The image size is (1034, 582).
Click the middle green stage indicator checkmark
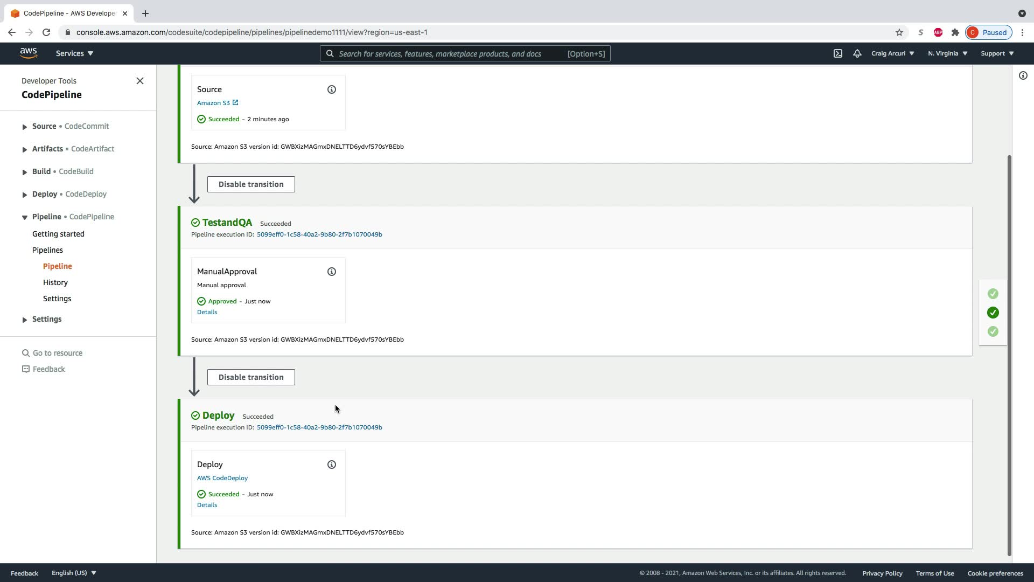[x=993, y=313]
